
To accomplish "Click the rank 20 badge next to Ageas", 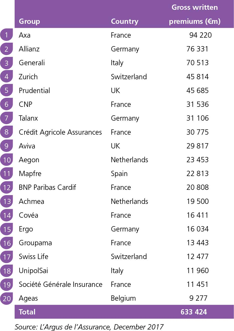I will [x=7, y=298].
